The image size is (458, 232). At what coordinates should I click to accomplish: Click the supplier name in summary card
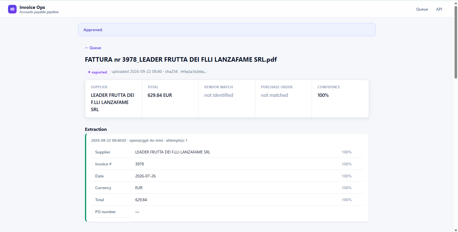point(113,102)
